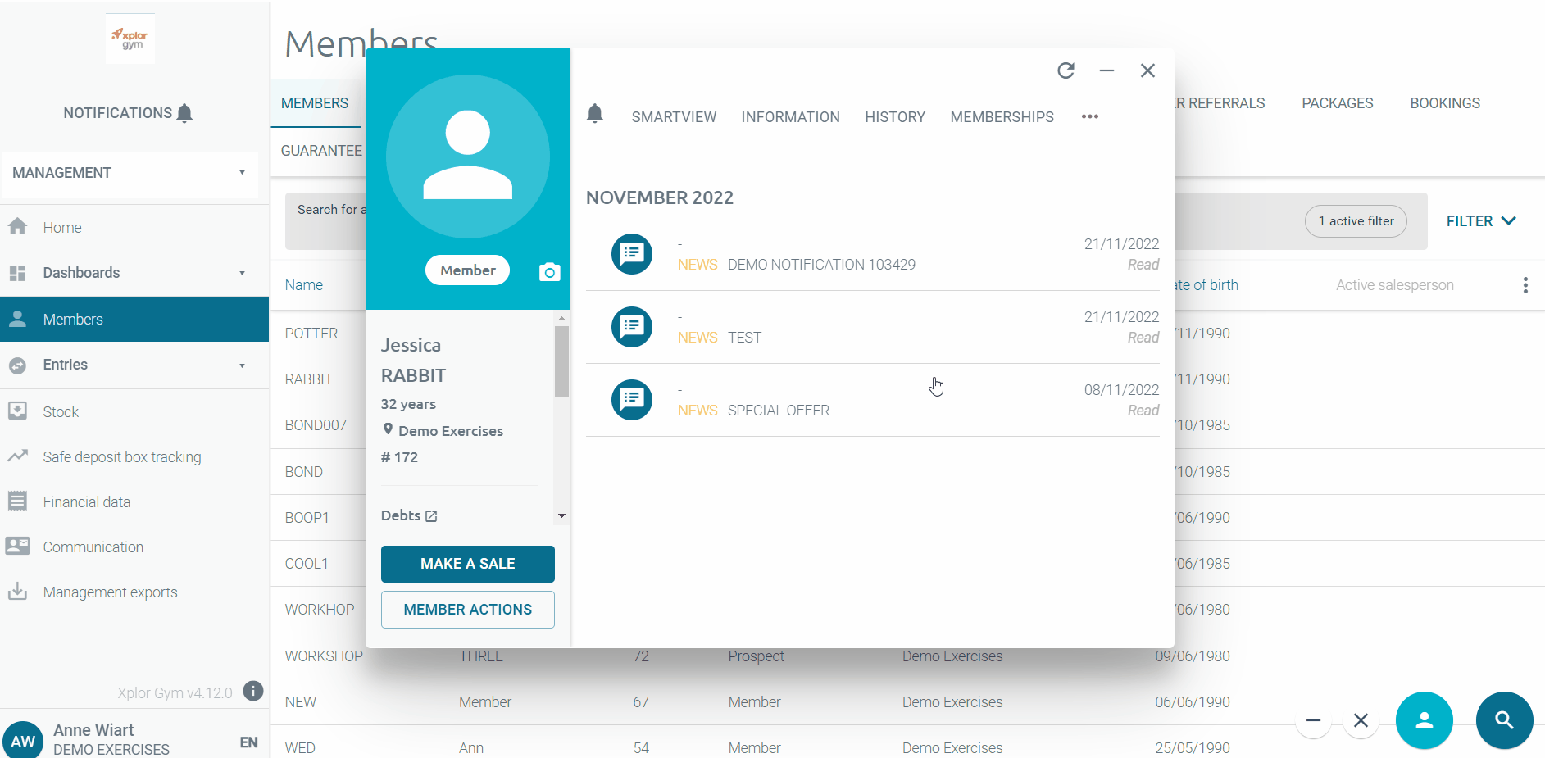Click the bottom close-all round button
The width and height of the screenshot is (1545, 758).
pos(1361,720)
